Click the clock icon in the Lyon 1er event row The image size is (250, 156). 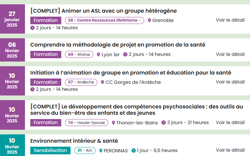[x=125, y=54]
